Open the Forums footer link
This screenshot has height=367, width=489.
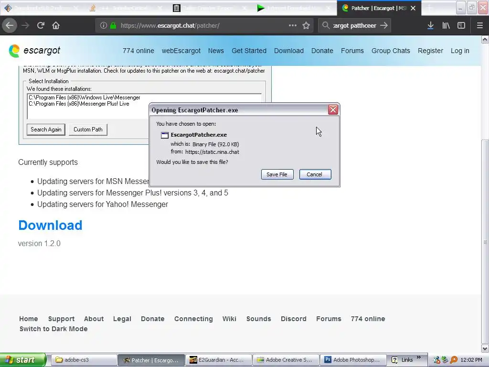[x=329, y=319]
